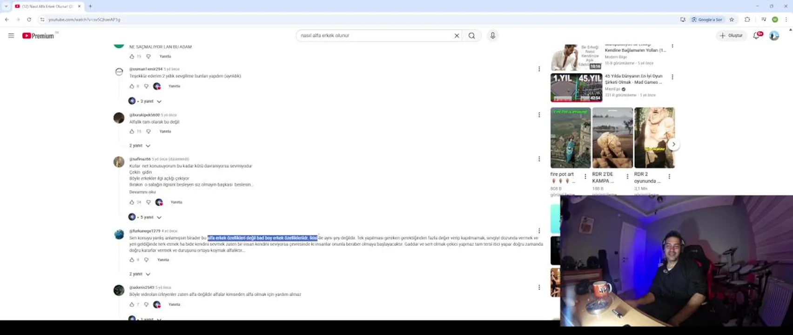
Task: Open @adonis2343 profile avatar
Action: pos(119,290)
